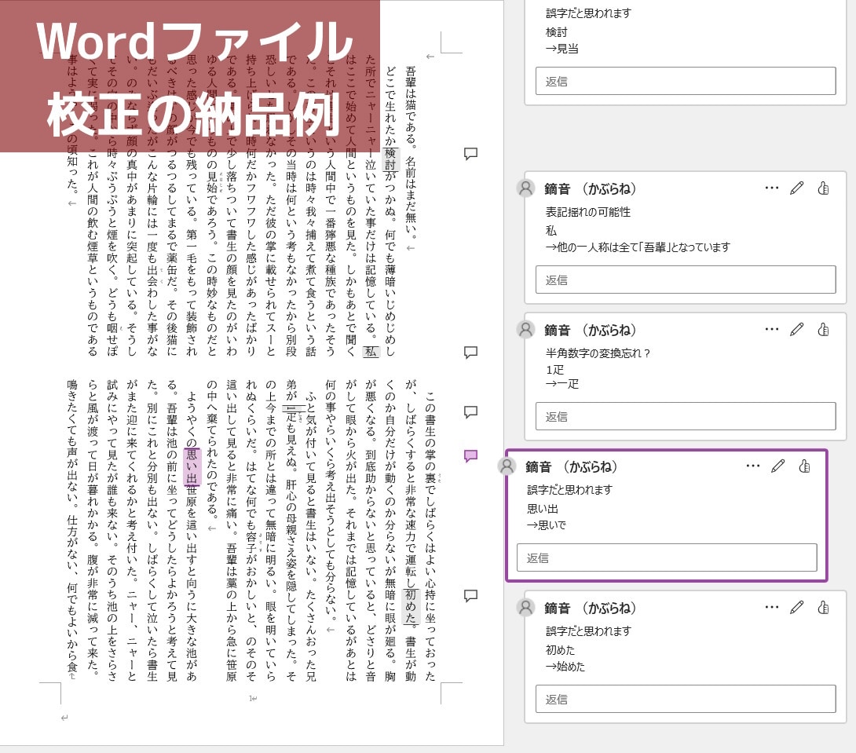Open more options on the 1疋 comment
This screenshot has width=856, height=753.
tap(771, 329)
